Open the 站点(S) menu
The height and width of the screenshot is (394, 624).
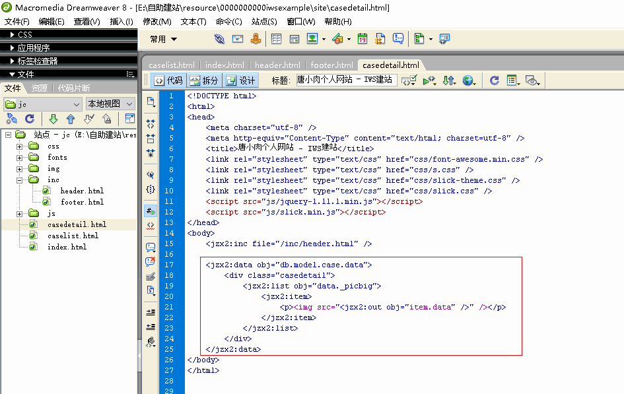click(x=264, y=22)
